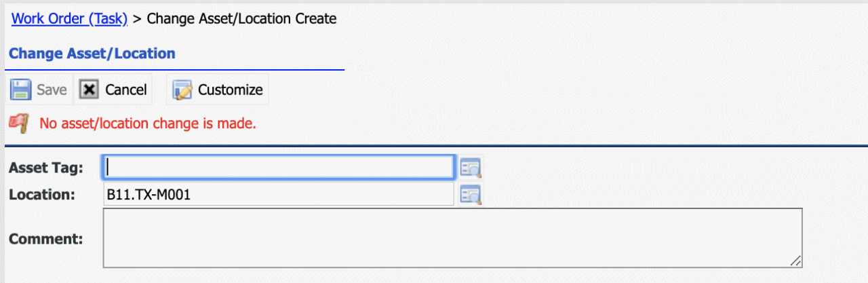Click the Location field label
This screenshot has width=868, height=283.
click(x=41, y=194)
